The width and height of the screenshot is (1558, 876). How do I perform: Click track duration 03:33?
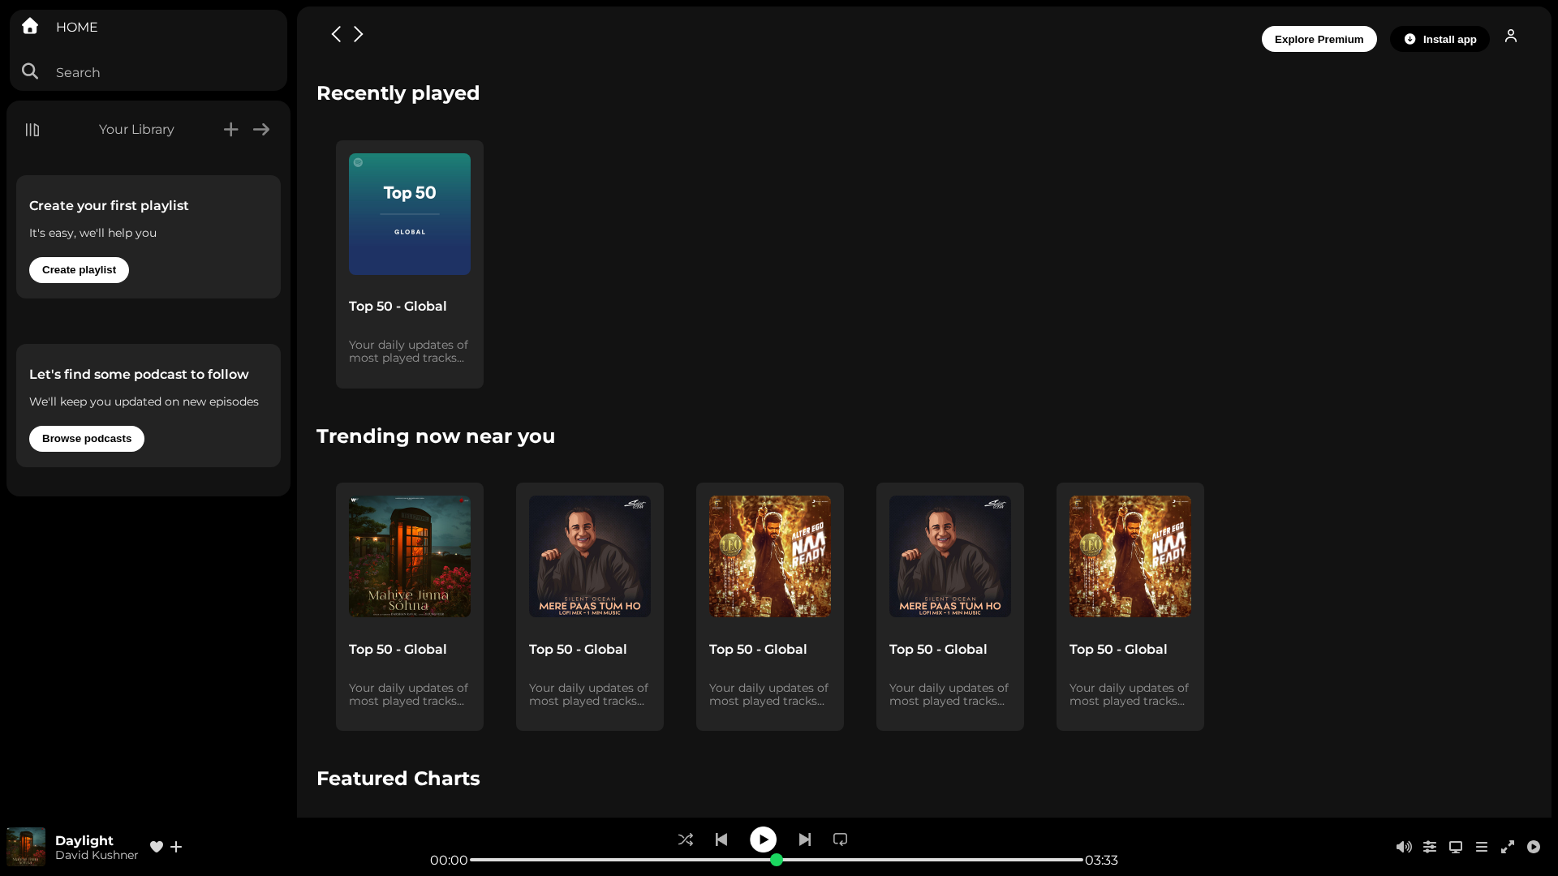[1101, 860]
